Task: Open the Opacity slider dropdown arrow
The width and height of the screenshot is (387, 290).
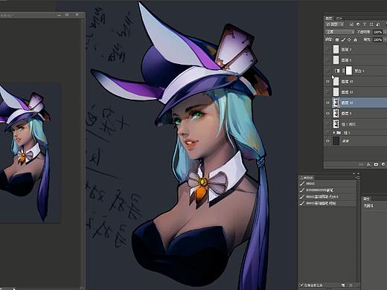Action: point(385,32)
